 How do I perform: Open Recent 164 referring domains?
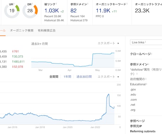[77, 16]
